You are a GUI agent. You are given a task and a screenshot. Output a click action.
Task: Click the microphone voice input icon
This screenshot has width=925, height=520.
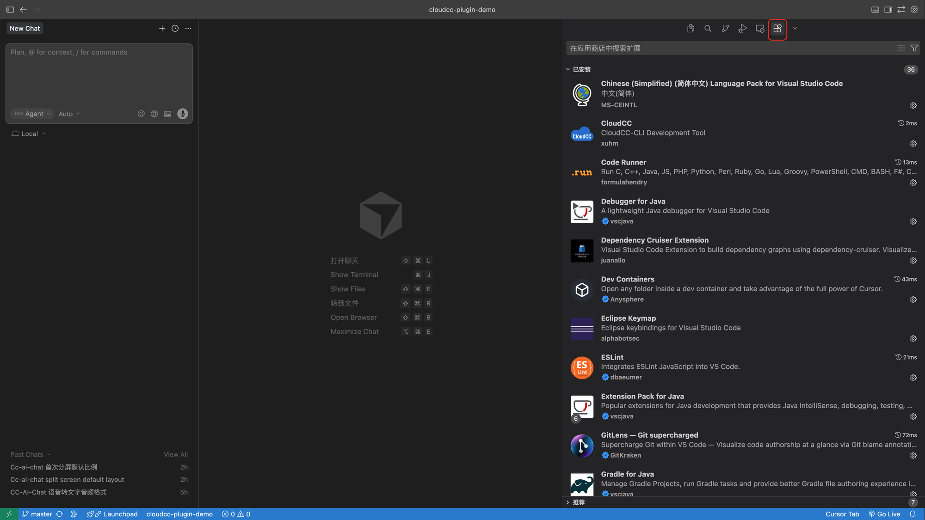click(x=183, y=114)
